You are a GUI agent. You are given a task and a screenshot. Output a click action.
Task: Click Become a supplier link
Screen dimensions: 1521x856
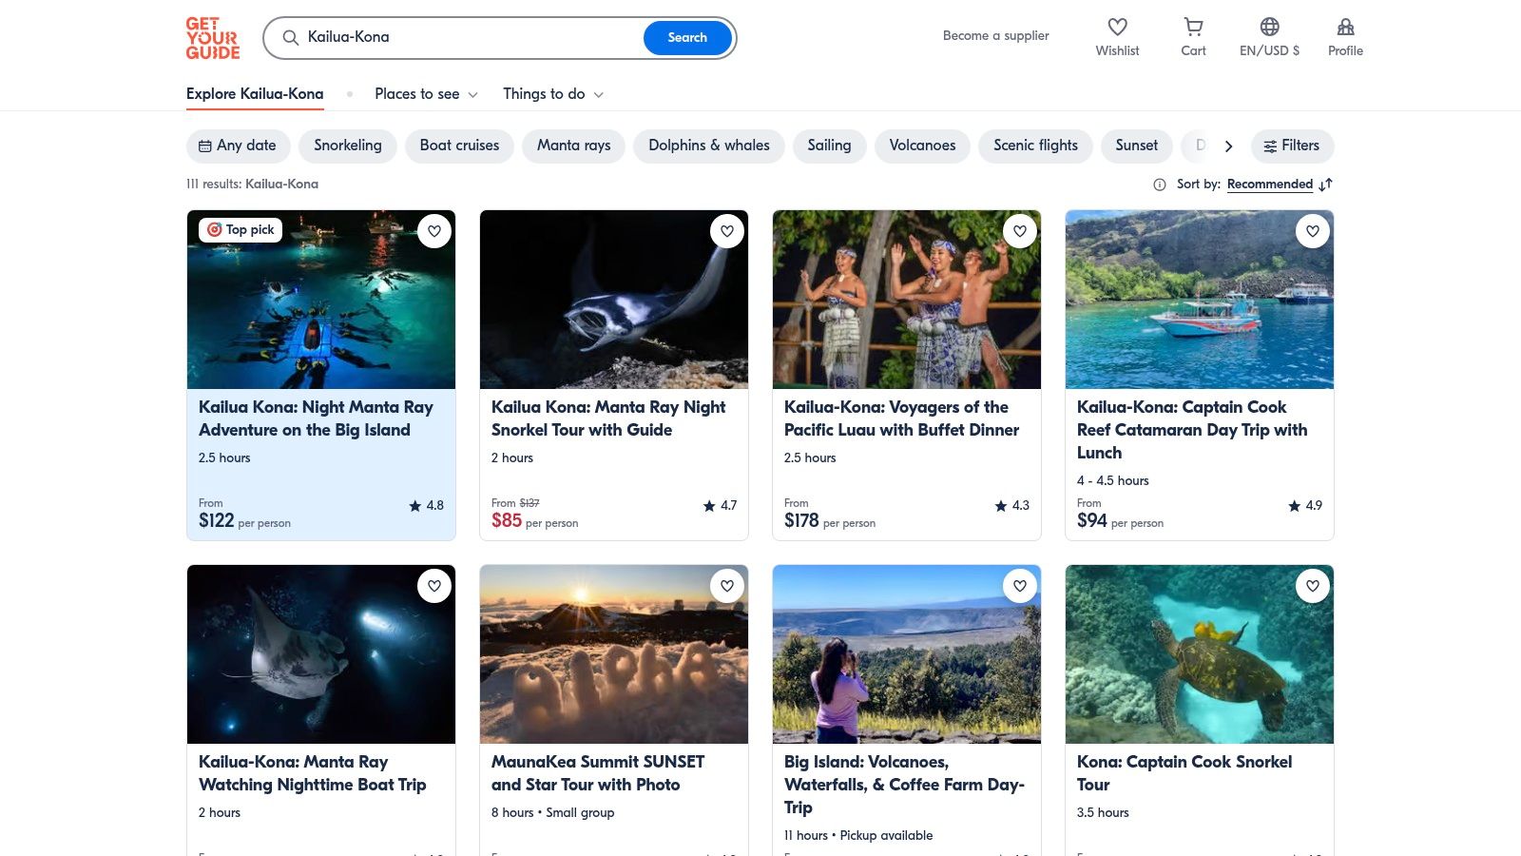coord(995,36)
